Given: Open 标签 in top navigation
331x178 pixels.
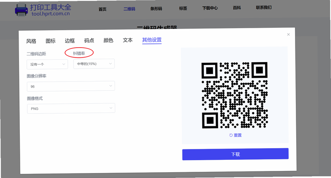Looking at the screenshot, I should point(183,8).
